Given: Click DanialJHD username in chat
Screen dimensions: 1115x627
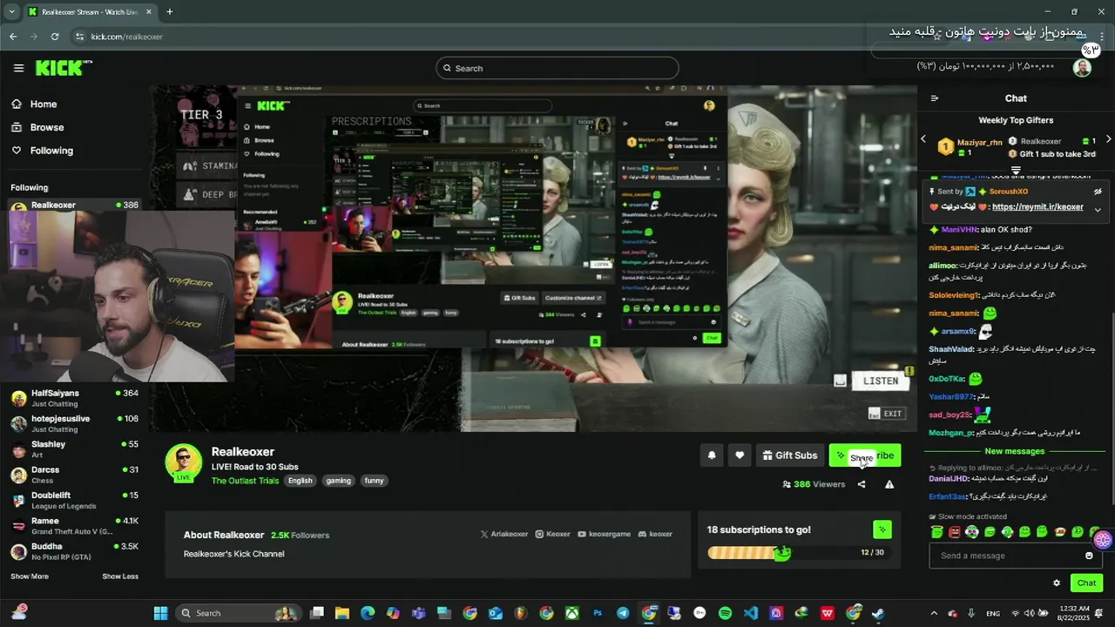Looking at the screenshot, I should (x=949, y=479).
